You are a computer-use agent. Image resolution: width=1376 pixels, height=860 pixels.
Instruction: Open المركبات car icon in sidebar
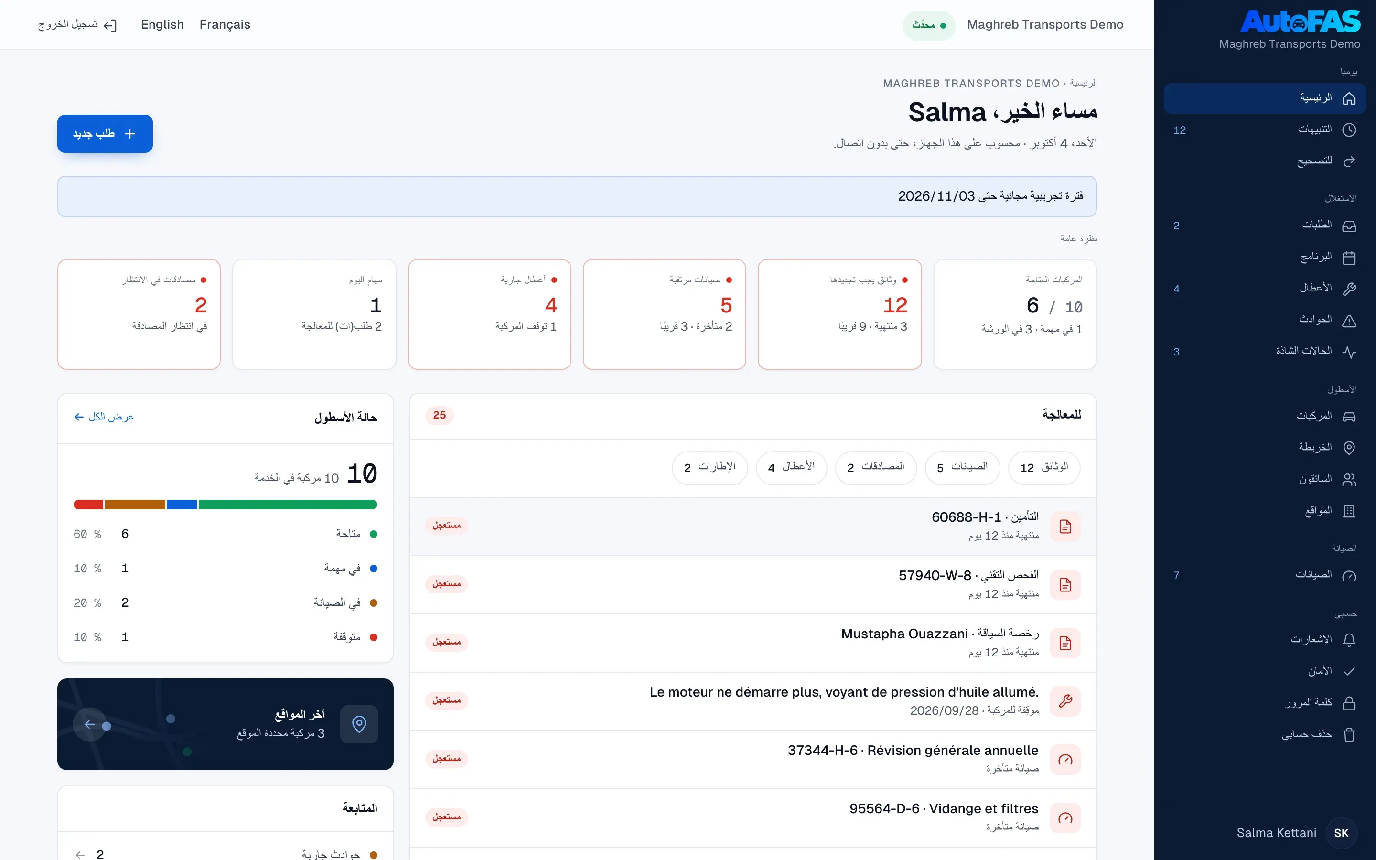(1349, 417)
